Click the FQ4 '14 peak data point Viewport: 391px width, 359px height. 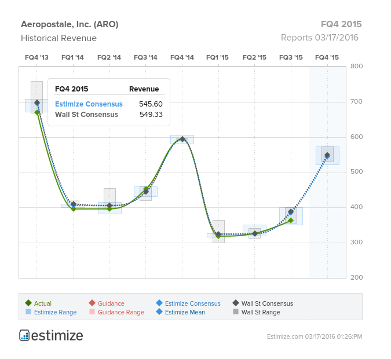(182, 139)
